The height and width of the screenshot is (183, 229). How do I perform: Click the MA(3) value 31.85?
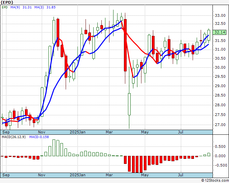(x=51, y=7)
